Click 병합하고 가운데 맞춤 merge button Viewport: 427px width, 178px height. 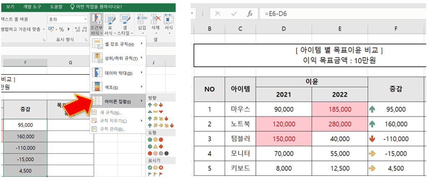[x=20, y=29]
